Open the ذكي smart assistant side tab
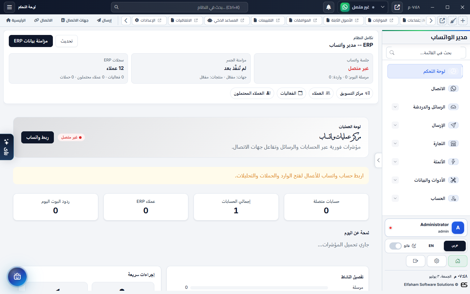 7,147
